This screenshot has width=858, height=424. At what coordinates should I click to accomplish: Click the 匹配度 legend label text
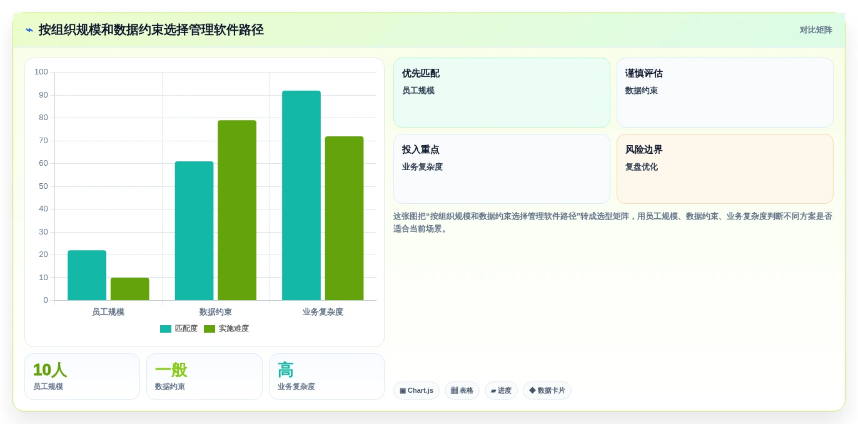pyautogui.click(x=186, y=329)
